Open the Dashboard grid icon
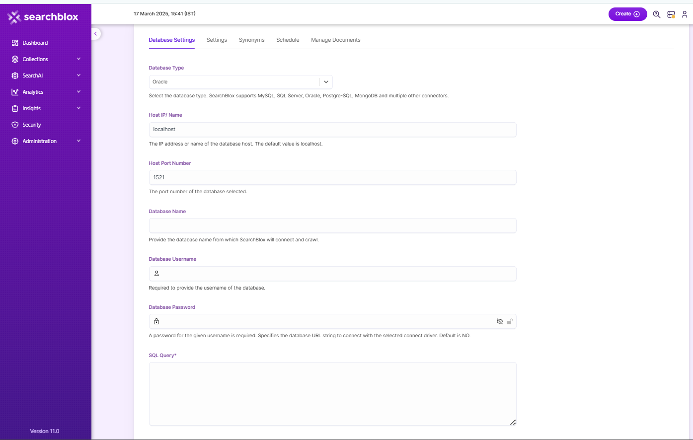This screenshot has width=693, height=440. coord(15,43)
